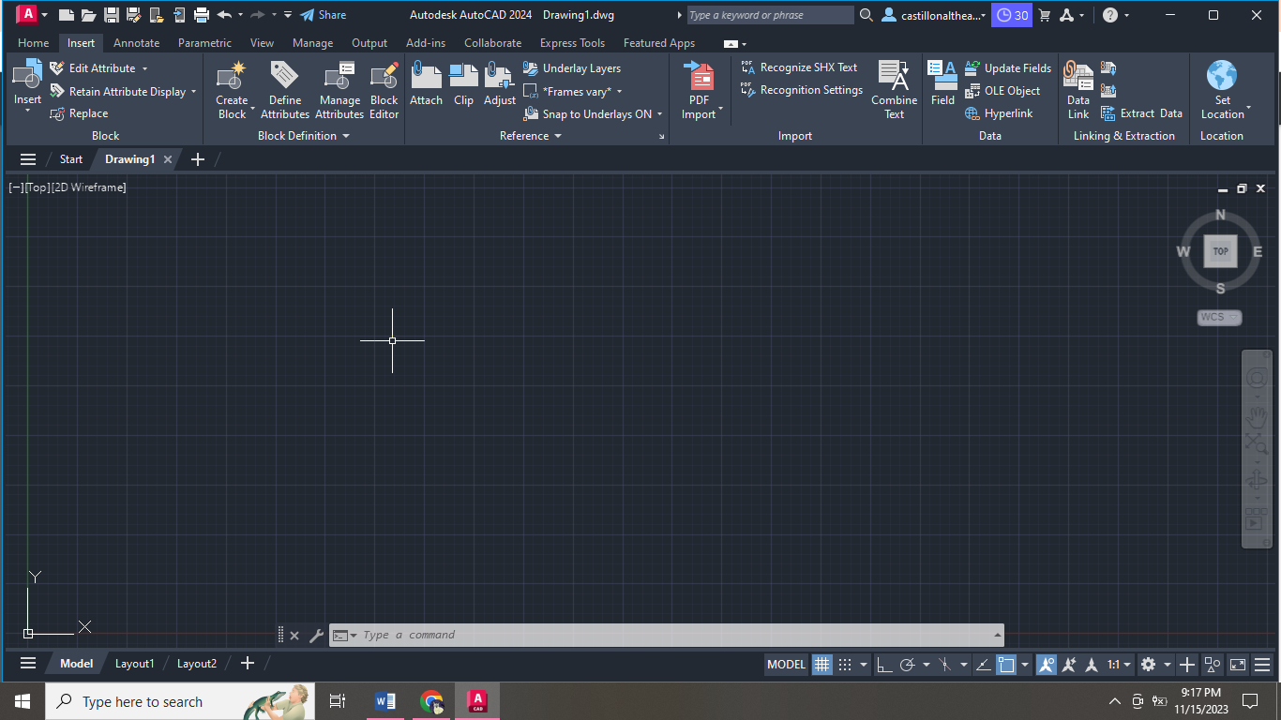Click the Open file icon
This screenshot has height=720, width=1281.
click(88, 15)
